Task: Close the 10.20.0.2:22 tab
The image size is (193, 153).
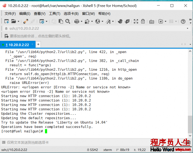Action: 32,44
